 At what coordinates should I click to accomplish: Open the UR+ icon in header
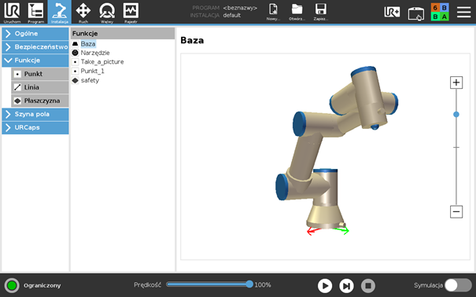pyautogui.click(x=392, y=12)
